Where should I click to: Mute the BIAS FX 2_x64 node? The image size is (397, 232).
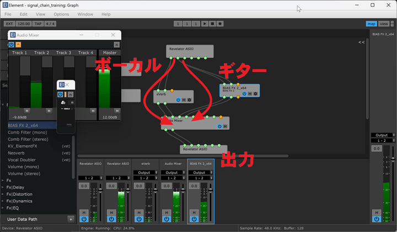point(250,93)
